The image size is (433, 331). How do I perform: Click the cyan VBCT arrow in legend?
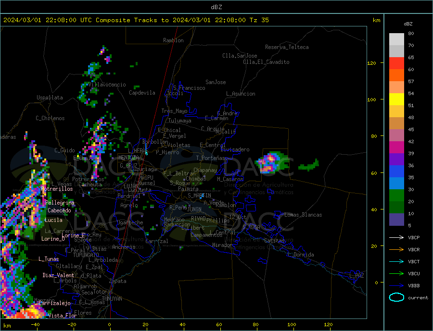pos(396,261)
